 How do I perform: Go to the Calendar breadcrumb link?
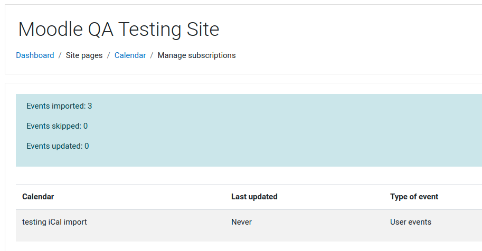coord(130,55)
